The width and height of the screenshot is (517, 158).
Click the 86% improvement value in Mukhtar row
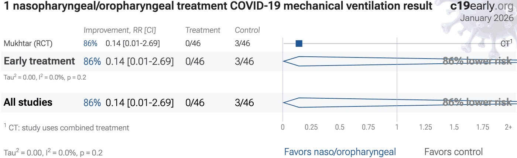(x=90, y=43)
